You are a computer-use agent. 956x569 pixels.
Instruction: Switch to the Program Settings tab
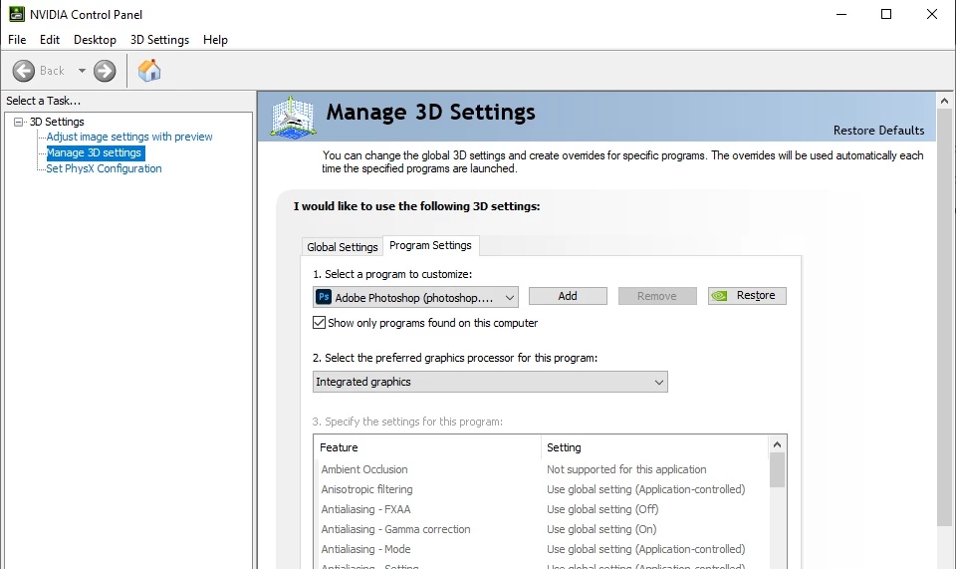point(430,245)
